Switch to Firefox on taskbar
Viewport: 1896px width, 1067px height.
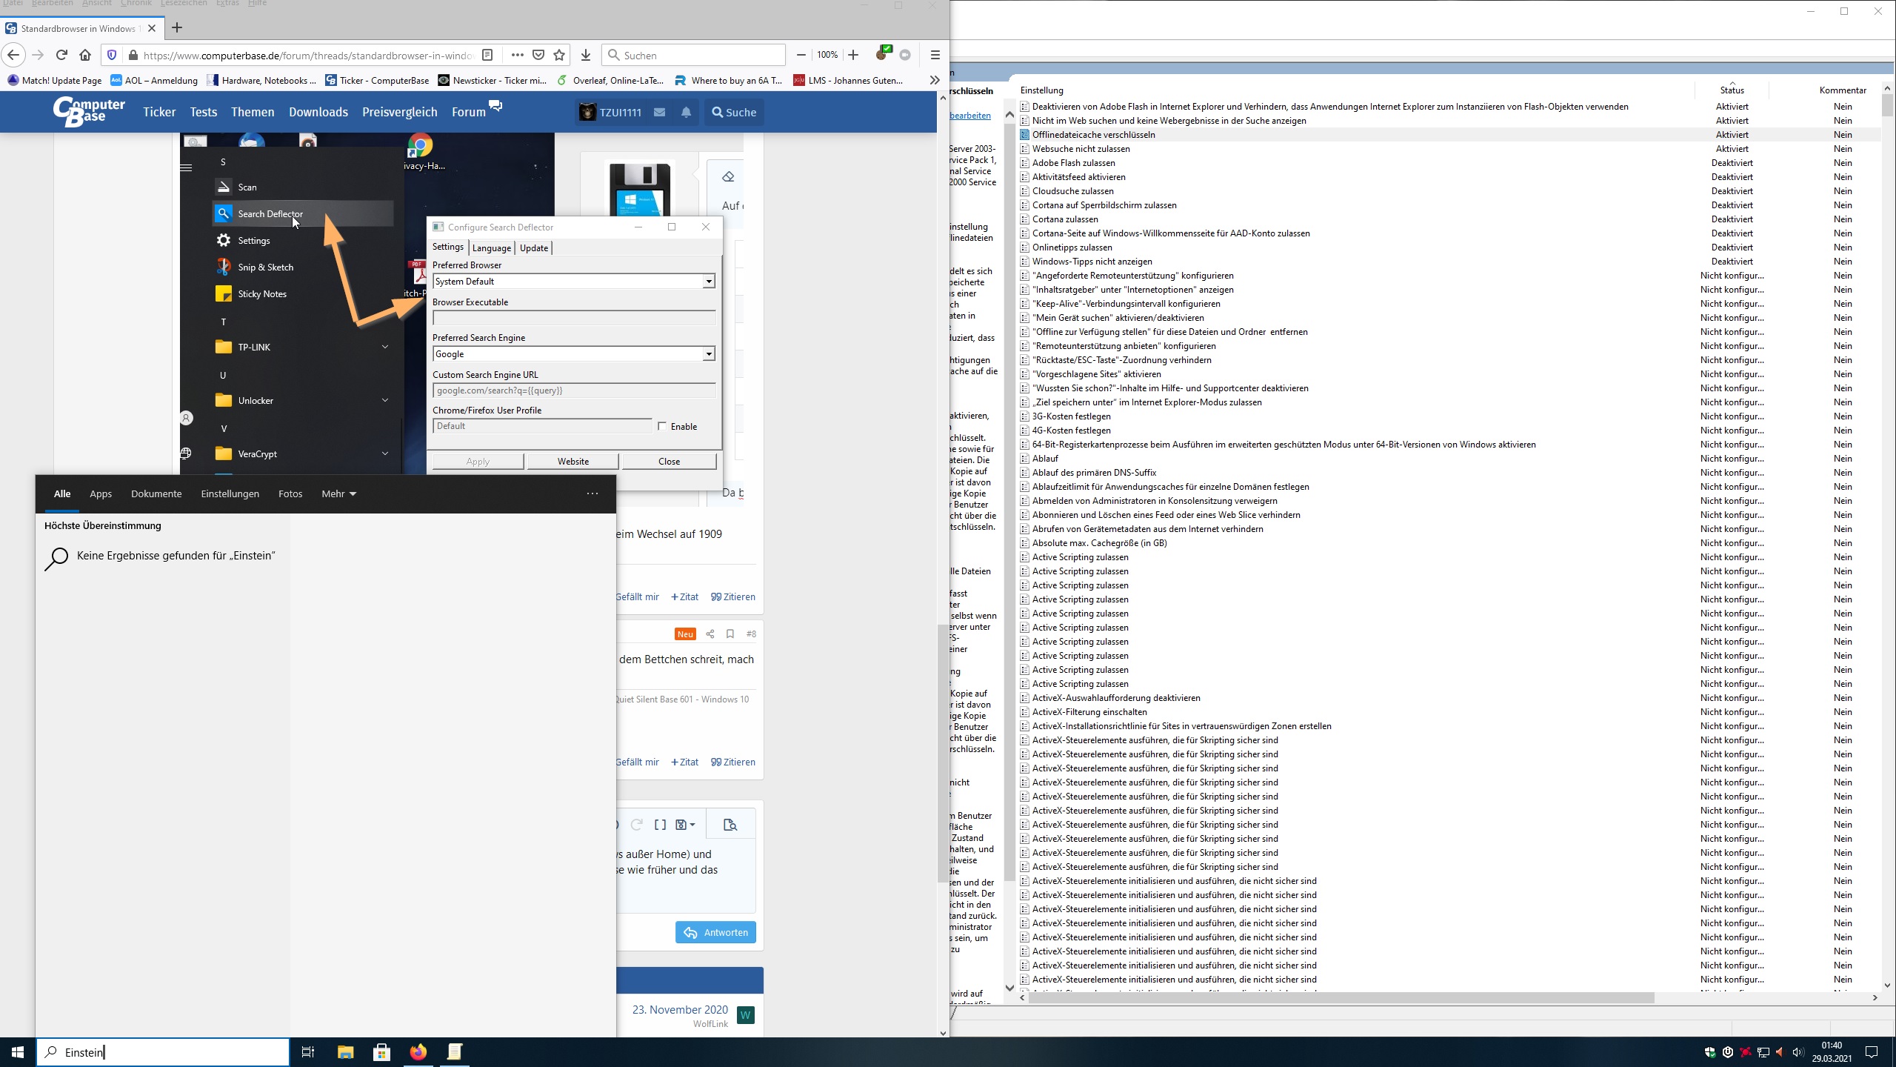coord(418,1052)
